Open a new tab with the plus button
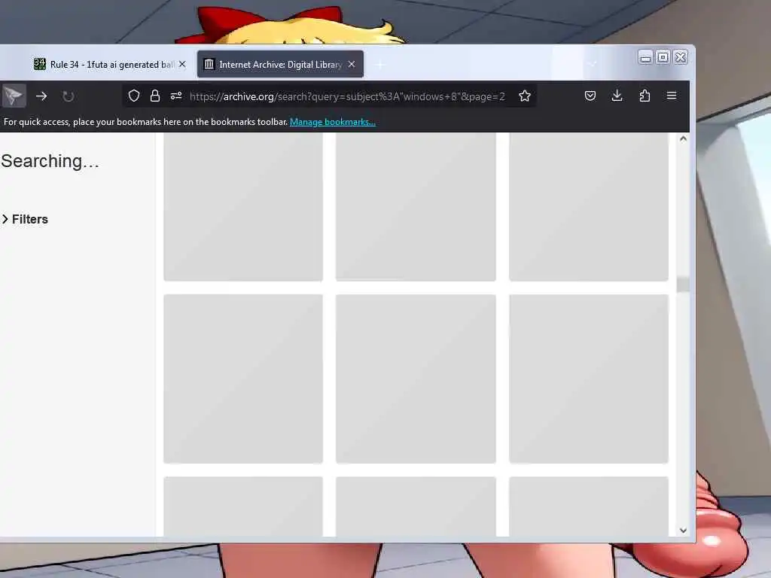771x578 pixels. coord(380,65)
